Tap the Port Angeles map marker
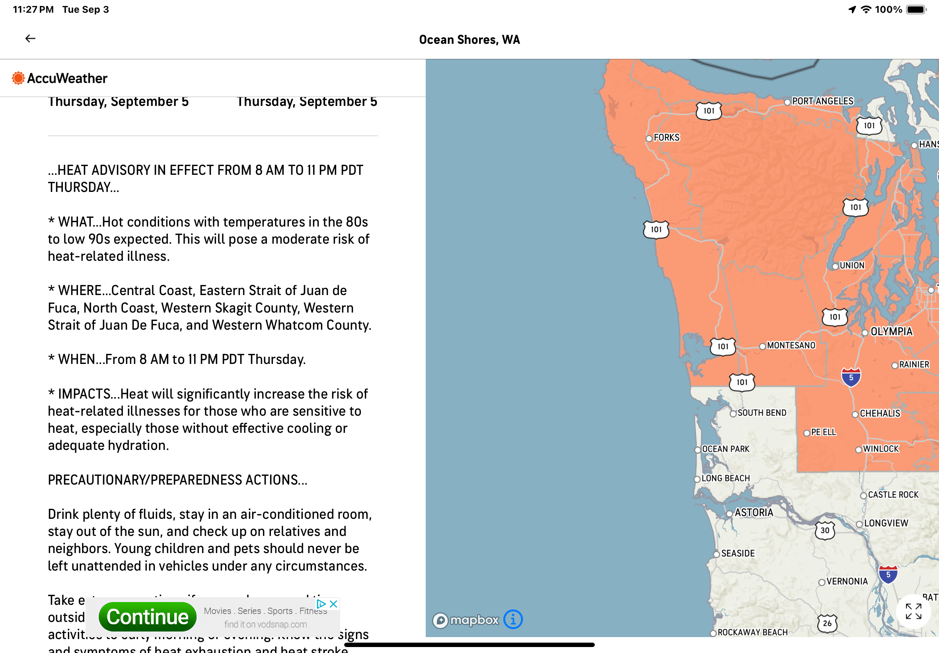 787,102
